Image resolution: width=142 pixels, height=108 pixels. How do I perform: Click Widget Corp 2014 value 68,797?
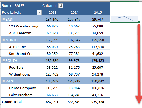point(74,74)
